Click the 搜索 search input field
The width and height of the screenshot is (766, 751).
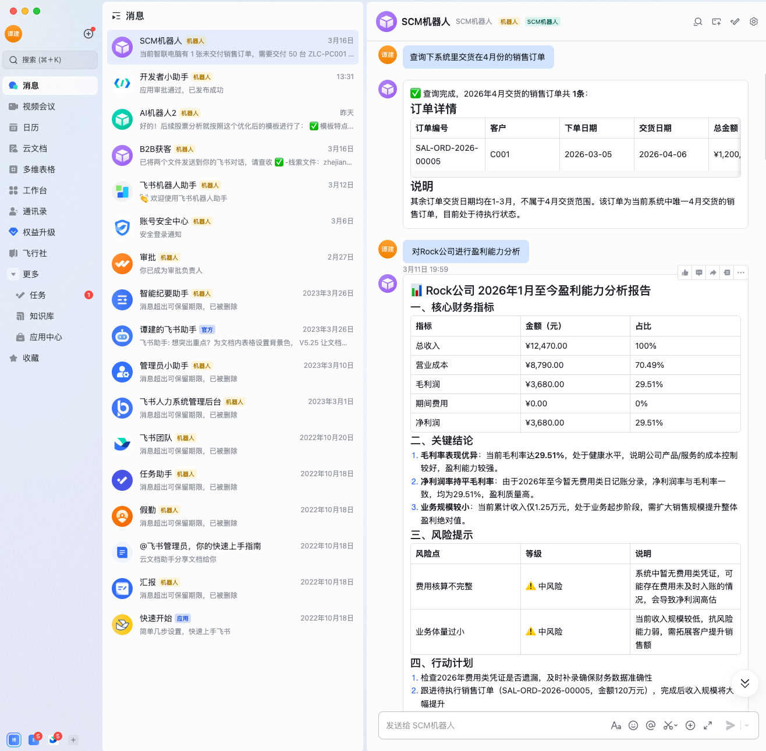click(50, 59)
